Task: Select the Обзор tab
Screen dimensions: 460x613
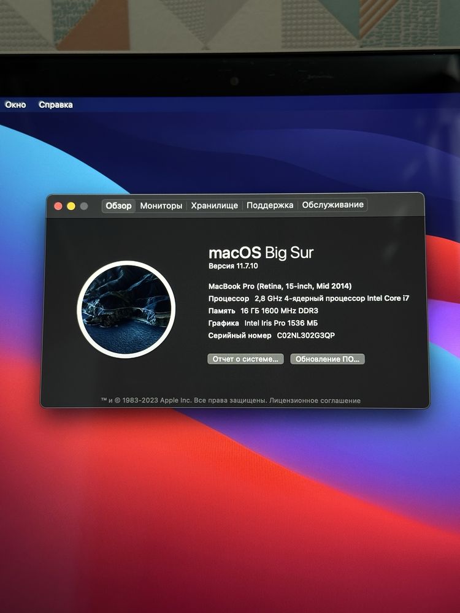Action: (x=118, y=205)
